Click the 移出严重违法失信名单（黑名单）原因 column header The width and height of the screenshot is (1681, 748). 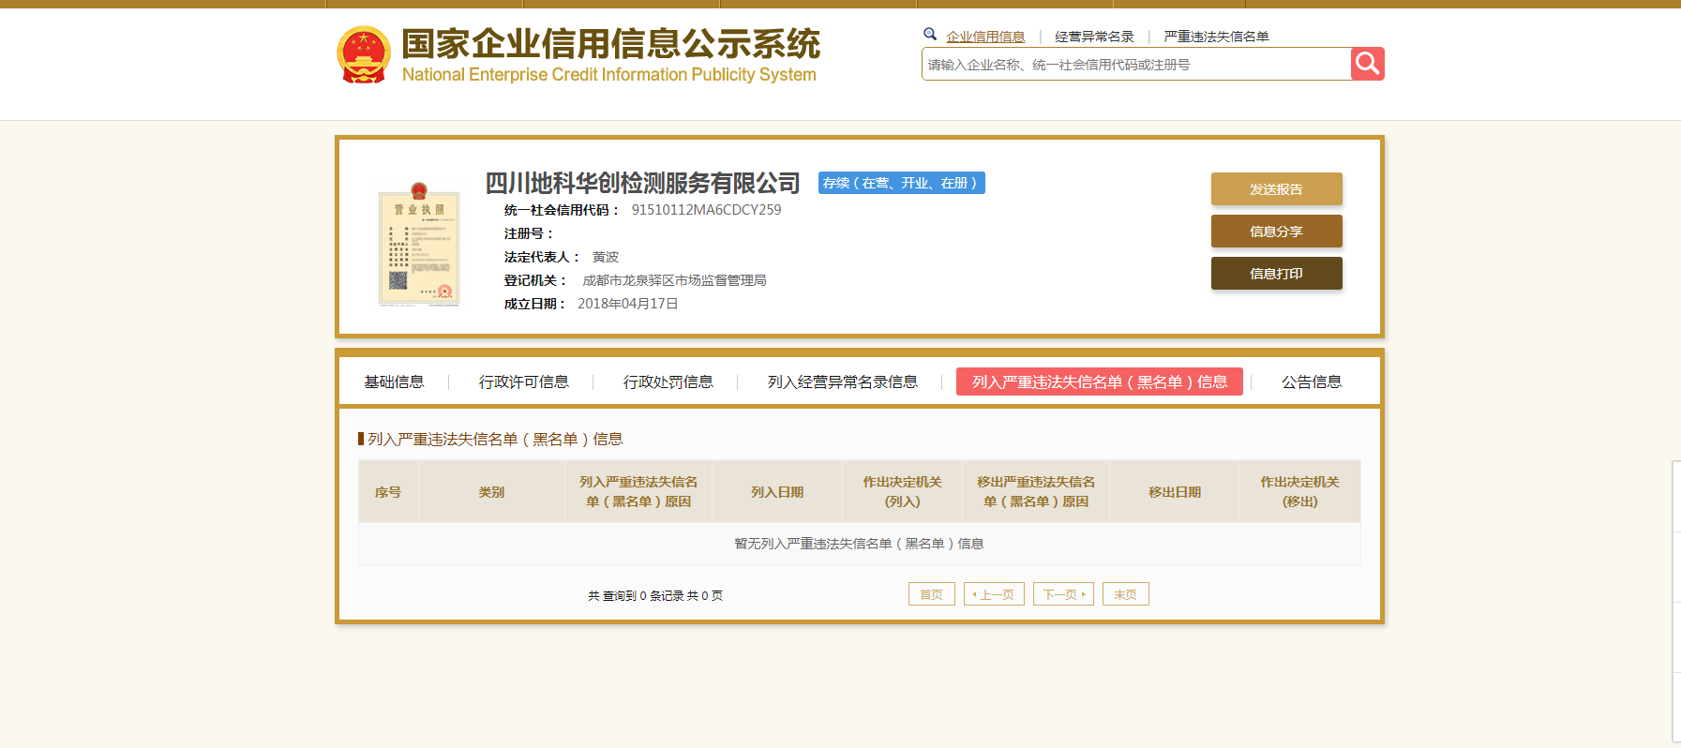pyautogui.click(x=1036, y=492)
